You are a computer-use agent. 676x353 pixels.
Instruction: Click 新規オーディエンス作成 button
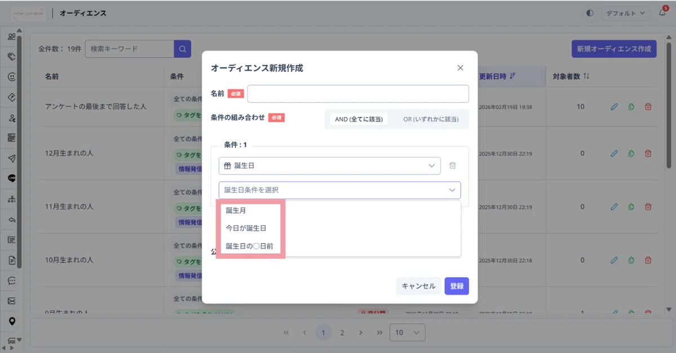tap(614, 49)
